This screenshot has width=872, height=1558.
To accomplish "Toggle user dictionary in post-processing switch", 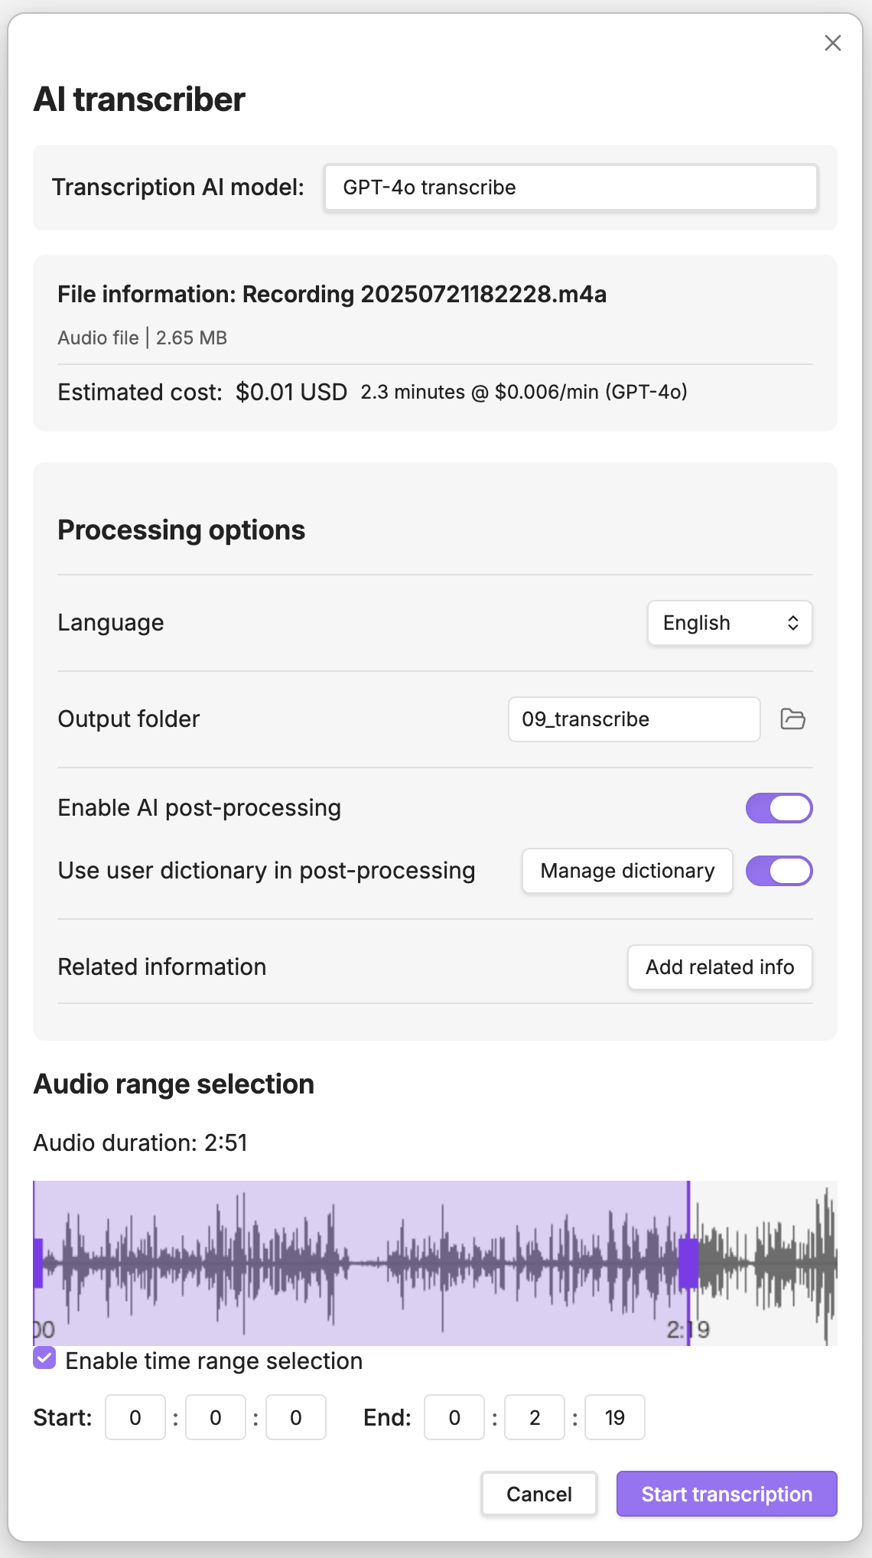I will [779, 871].
